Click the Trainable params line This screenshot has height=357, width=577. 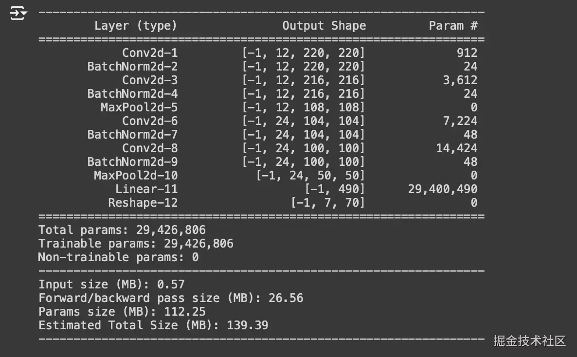tap(136, 244)
